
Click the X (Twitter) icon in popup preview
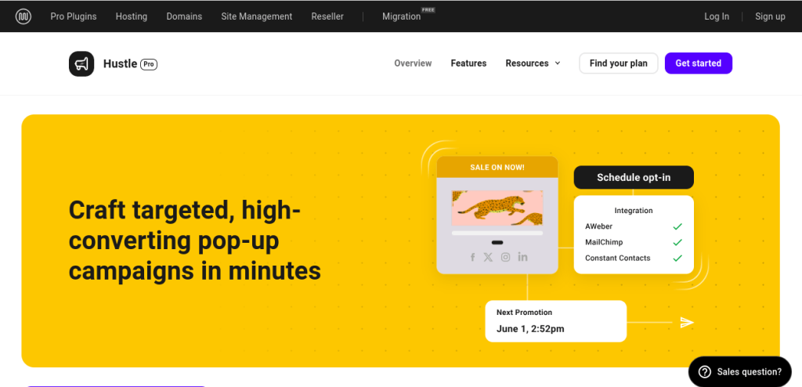click(x=489, y=257)
